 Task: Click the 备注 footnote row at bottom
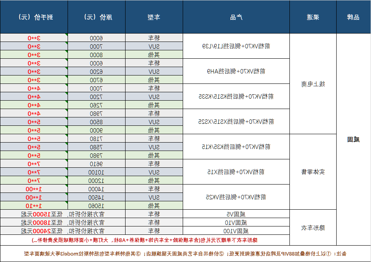[185, 254]
